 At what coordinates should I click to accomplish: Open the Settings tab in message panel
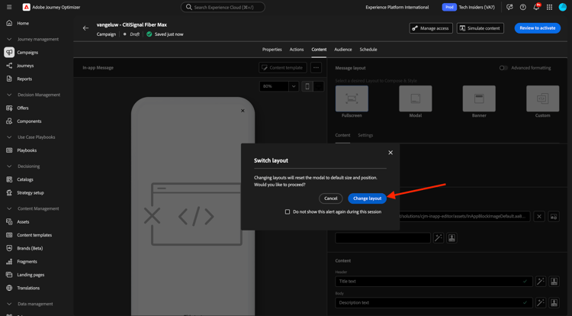point(365,135)
